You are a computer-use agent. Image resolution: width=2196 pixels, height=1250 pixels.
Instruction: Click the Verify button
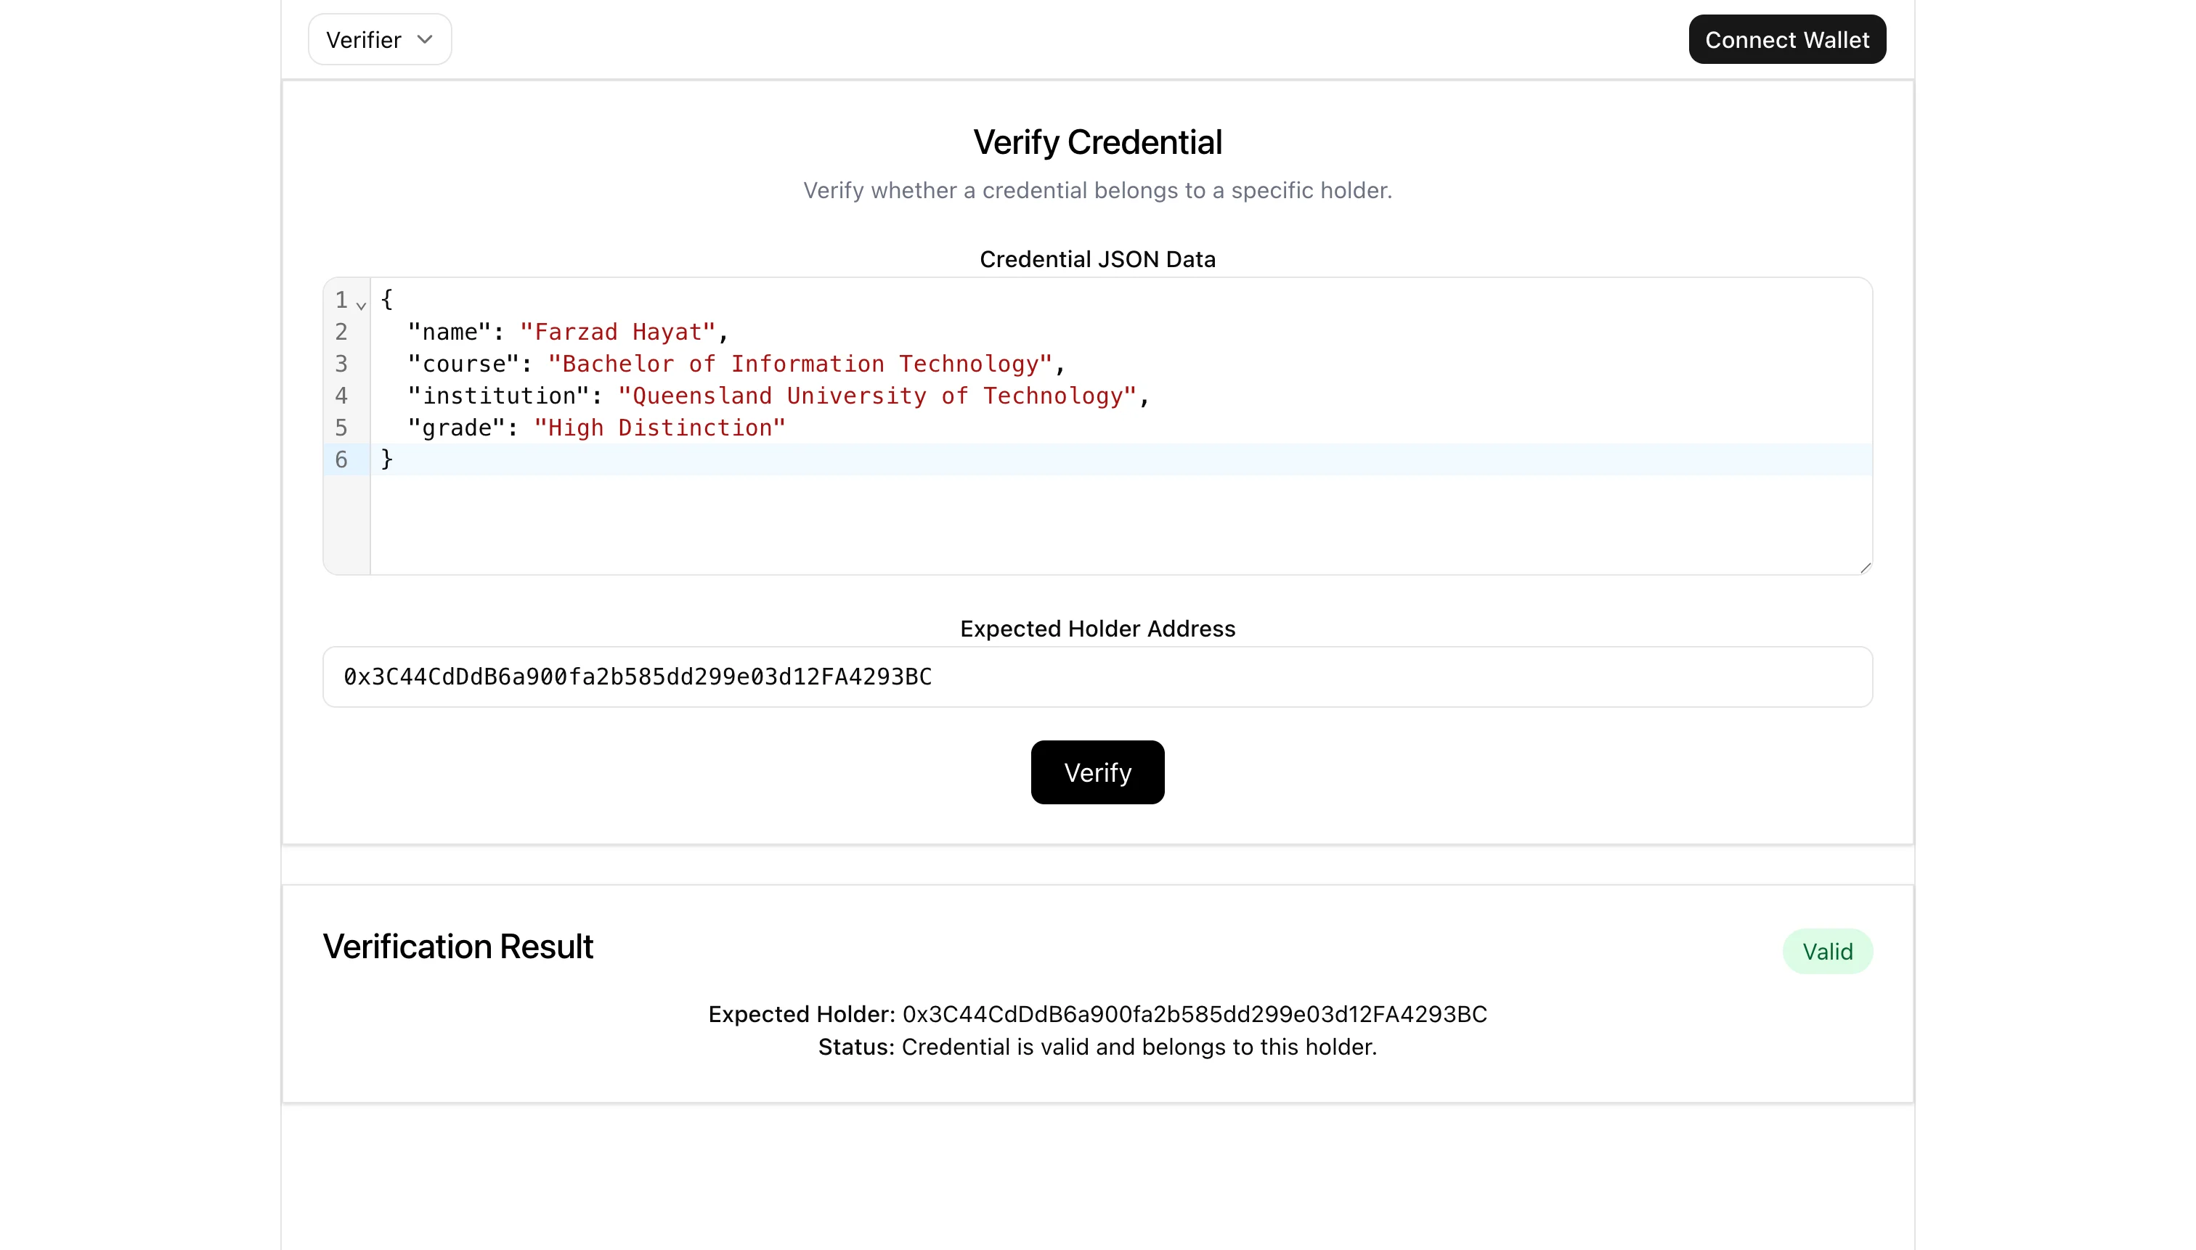1097,772
